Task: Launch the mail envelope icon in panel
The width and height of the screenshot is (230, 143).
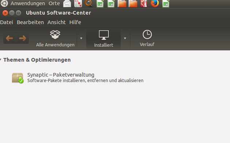Action: click(67, 4)
